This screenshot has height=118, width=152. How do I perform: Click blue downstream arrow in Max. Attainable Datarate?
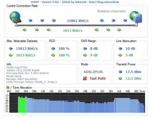point(11,48)
